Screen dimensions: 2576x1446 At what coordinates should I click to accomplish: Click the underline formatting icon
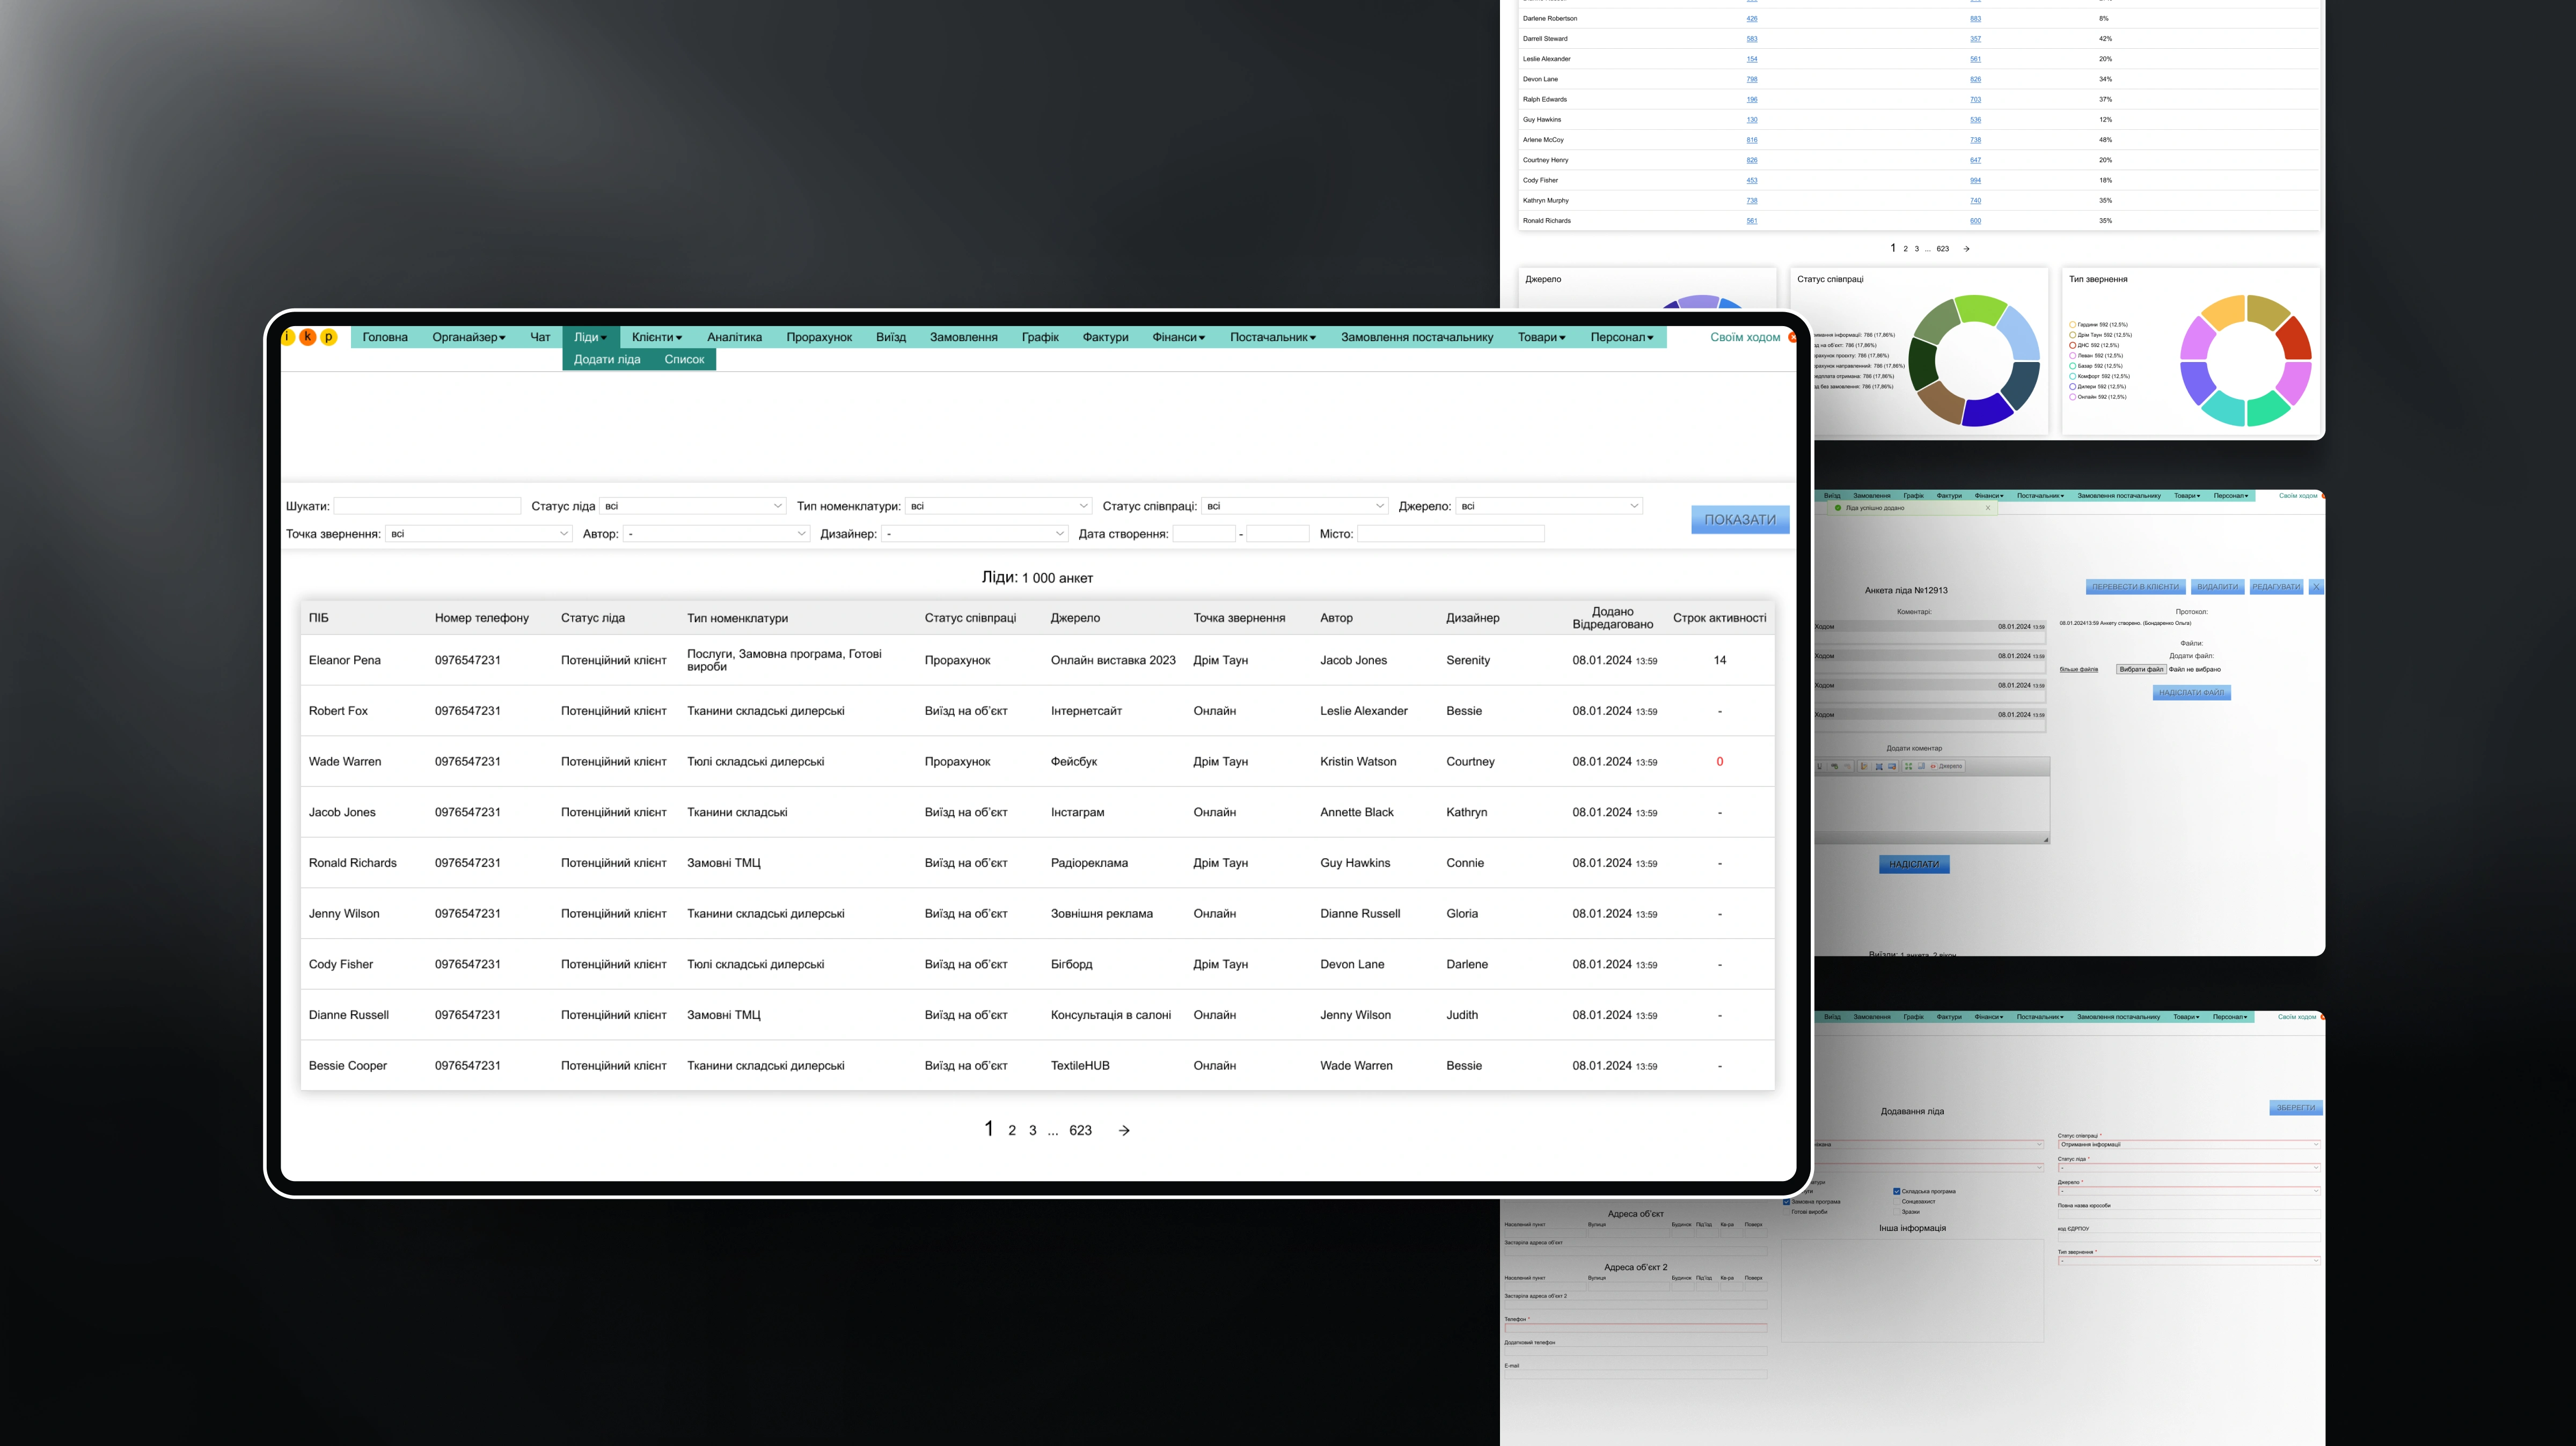click(x=1820, y=766)
